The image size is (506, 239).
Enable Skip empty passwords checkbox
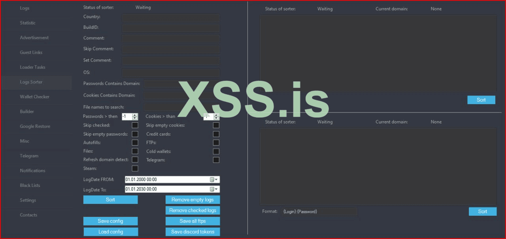[135, 134]
